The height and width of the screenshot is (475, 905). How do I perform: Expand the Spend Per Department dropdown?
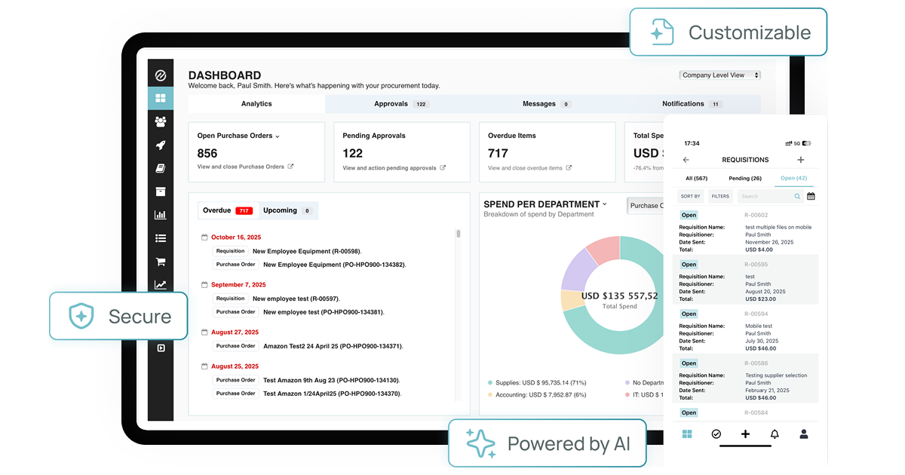pos(605,204)
